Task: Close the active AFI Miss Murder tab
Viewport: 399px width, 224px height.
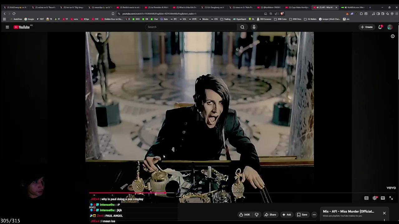Action: click(336, 7)
